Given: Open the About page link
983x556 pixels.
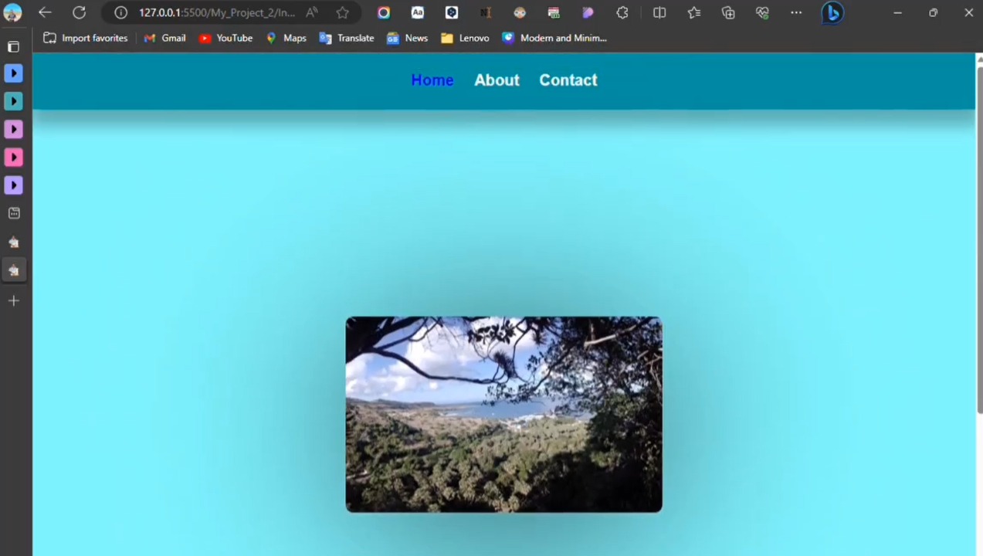Looking at the screenshot, I should click(x=497, y=80).
